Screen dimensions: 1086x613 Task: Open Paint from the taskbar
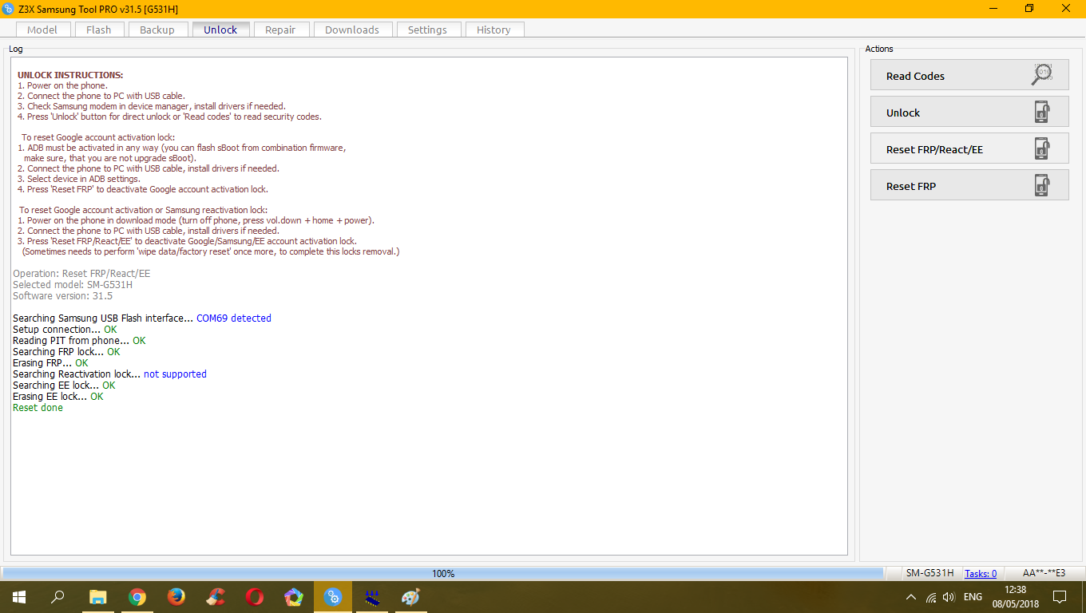410,596
